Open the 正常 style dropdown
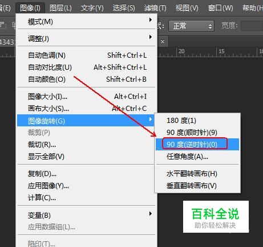The image size is (263, 247). point(191,26)
